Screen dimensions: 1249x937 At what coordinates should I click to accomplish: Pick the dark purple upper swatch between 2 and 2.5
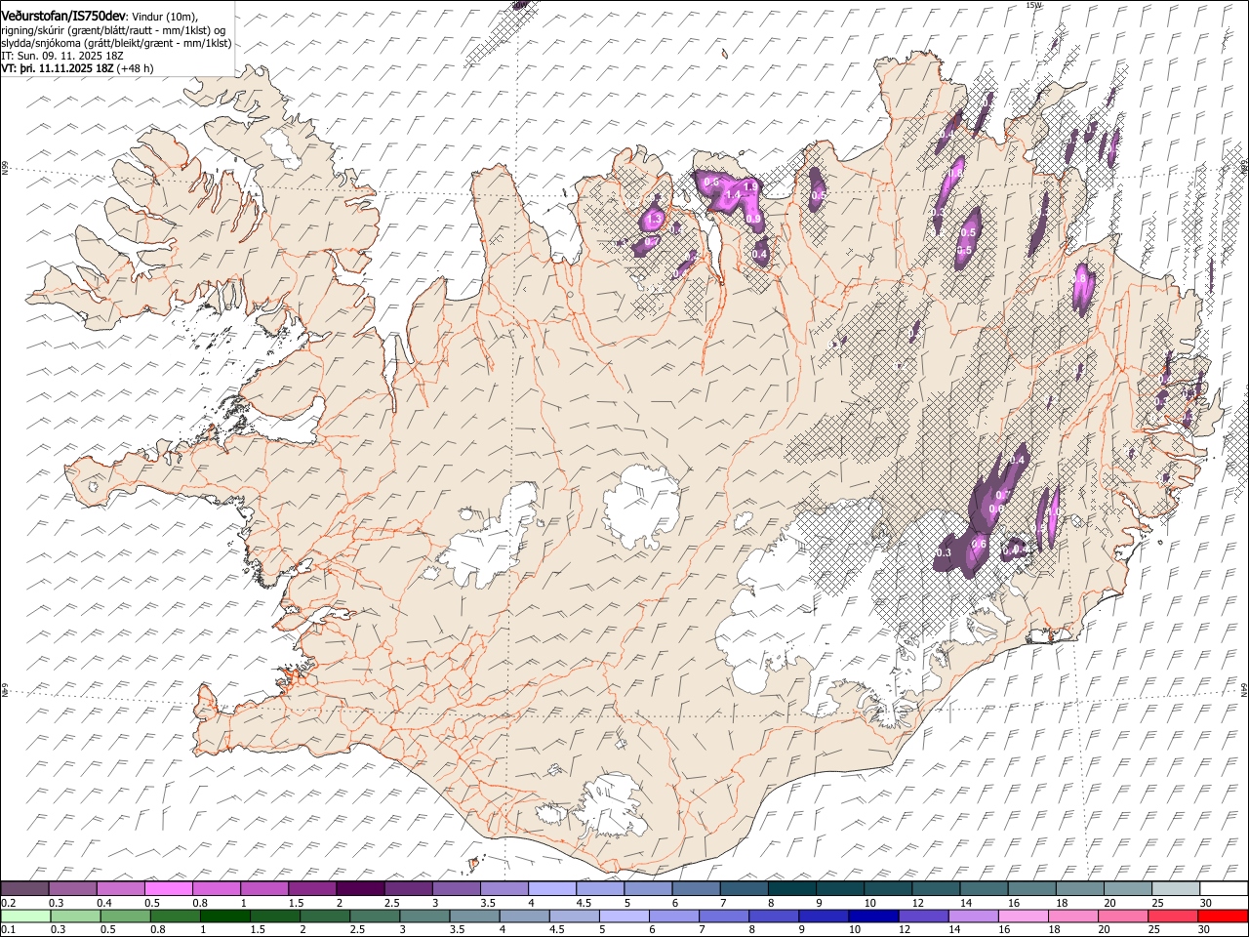coord(359,888)
